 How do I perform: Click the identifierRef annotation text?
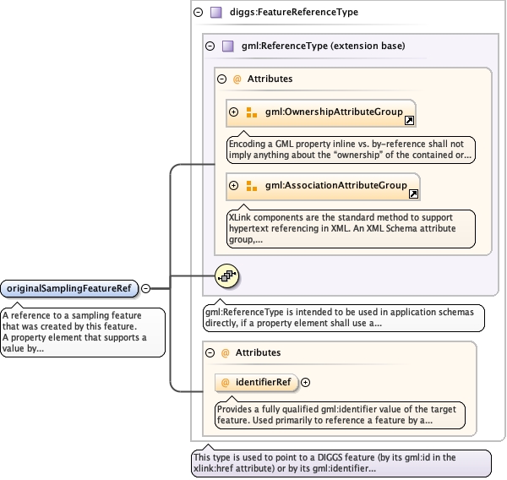337,412
